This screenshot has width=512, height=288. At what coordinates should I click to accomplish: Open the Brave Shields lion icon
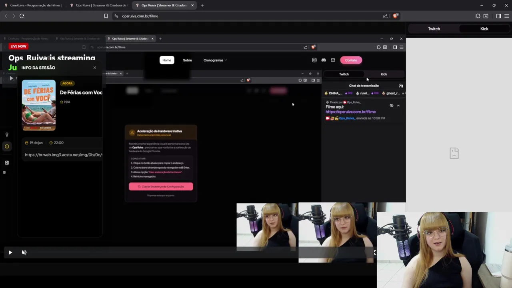(x=395, y=16)
